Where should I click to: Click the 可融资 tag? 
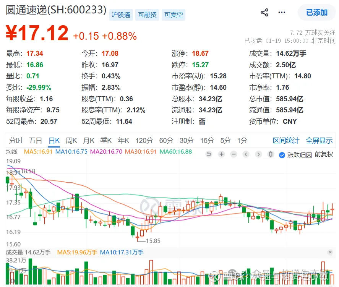pos(147,15)
